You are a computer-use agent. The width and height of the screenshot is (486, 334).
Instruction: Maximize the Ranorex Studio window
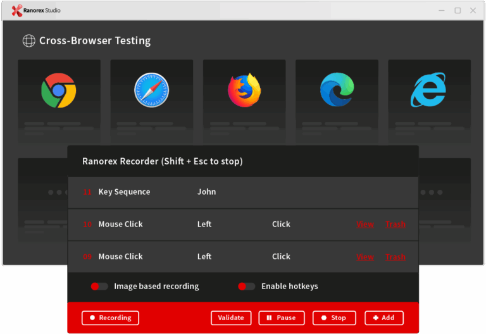458,11
